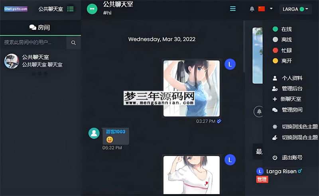This screenshot has width=319, height=196.
Task: Click Larga Risen user name in panel
Action: 282,171
